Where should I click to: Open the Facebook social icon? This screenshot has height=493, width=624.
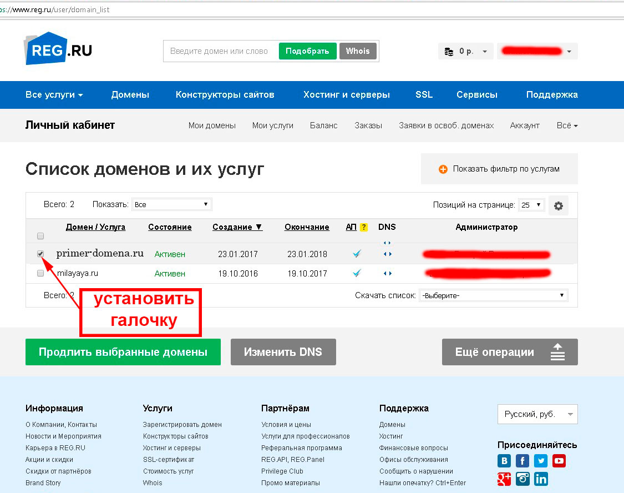522,461
